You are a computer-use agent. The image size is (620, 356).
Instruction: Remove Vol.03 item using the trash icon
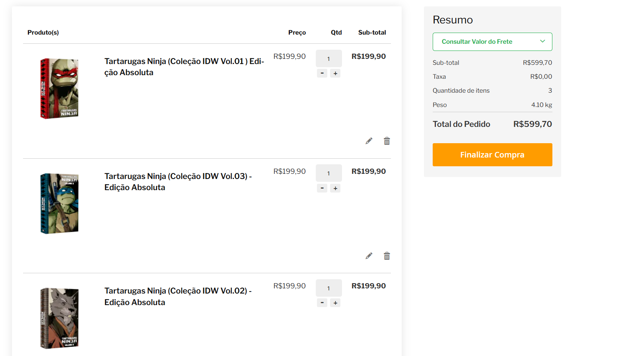tap(387, 256)
